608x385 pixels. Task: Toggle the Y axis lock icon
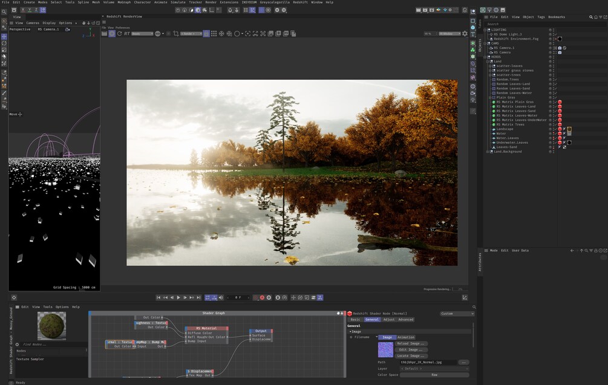click(x=30, y=10)
